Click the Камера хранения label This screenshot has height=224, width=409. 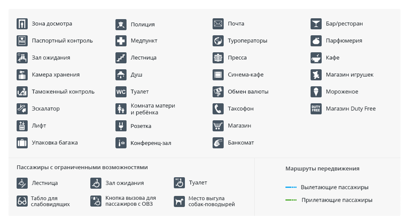click(x=55, y=75)
